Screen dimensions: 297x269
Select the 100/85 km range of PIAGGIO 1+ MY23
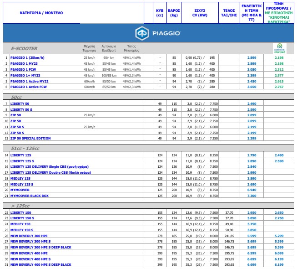(109, 75)
